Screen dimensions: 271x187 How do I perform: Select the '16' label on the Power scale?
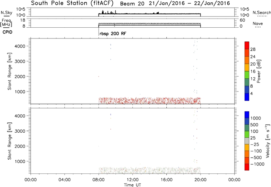pos(253,72)
